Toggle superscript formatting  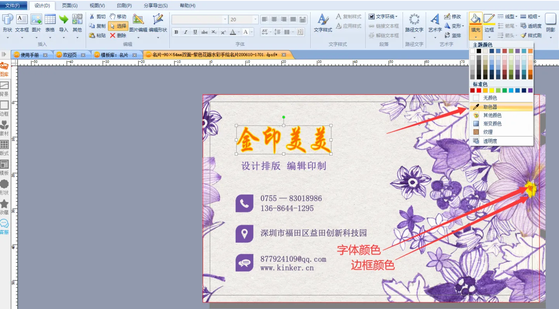pyautogui.click(x=223, y=32)
